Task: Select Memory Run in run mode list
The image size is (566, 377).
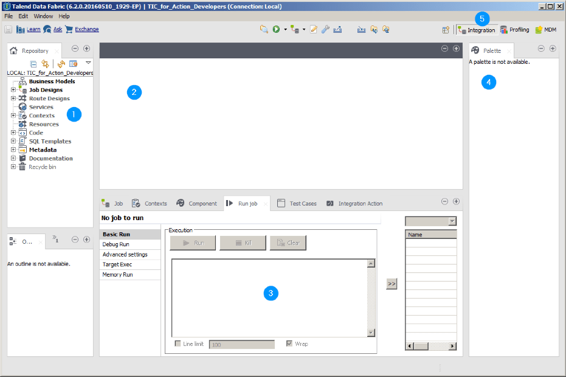Action: pos(130,275)
